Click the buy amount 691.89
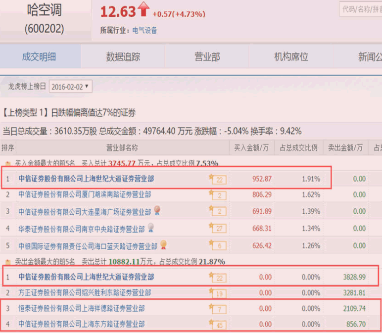 point(262,211)
